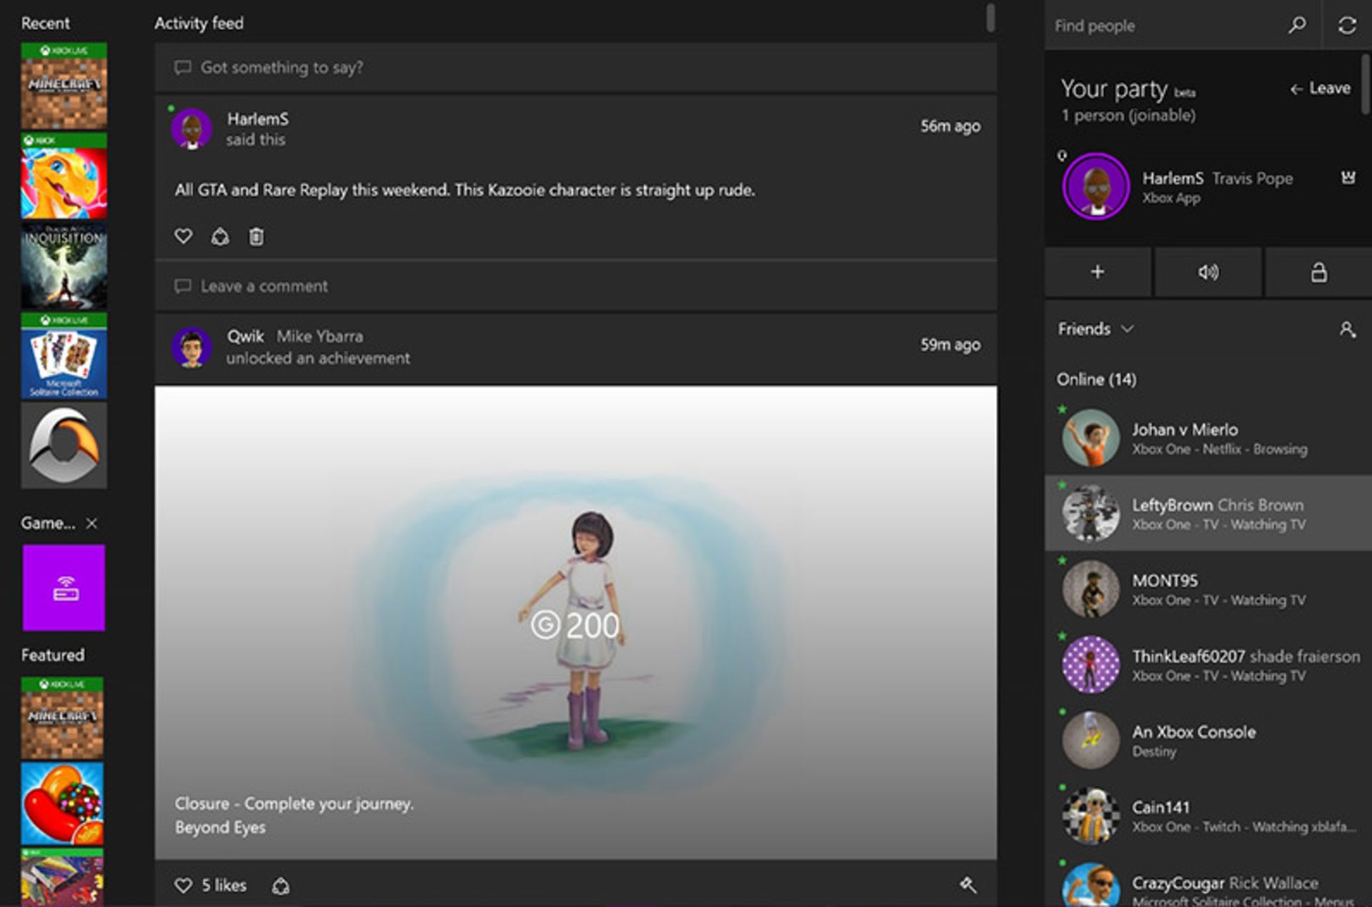Open the purple game streaming tile
1372x907 pixels.
click(64, 588)
